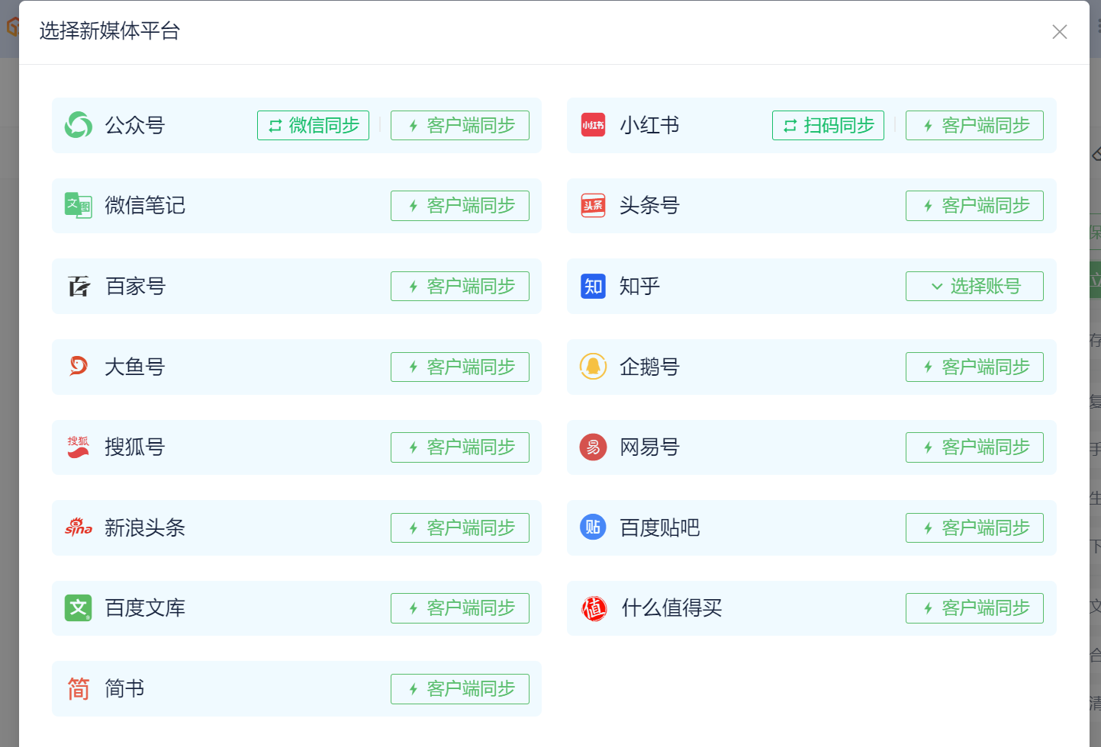Click the 简书 red logo icon
This screenshot has width=1101, height=747.
(x=79, y=689)
